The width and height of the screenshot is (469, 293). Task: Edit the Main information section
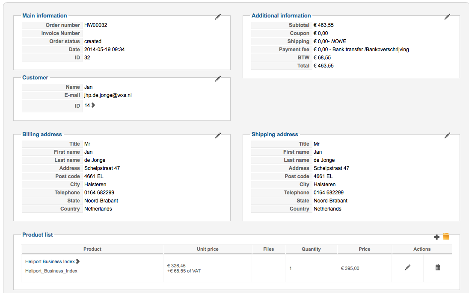218,17
